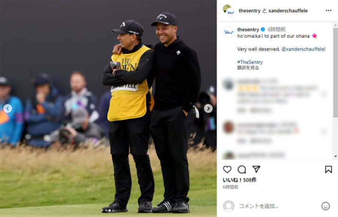338x217 pixels.
Task: Click the comments scrollbar thumb
Action: point(336,73)
